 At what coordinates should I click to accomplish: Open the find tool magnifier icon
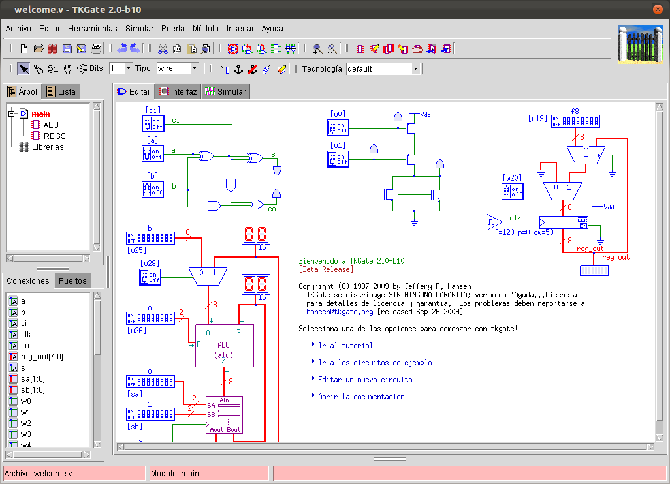click(x=206, y=49)
